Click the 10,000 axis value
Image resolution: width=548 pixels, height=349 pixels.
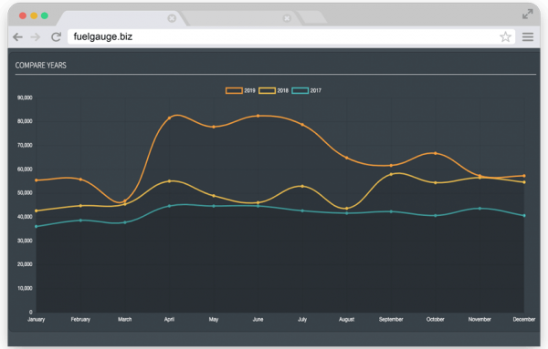click(x=25, y=288)
